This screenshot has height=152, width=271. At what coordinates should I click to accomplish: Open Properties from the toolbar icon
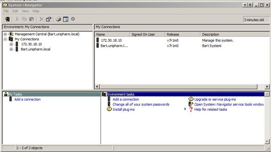(48, 19)
